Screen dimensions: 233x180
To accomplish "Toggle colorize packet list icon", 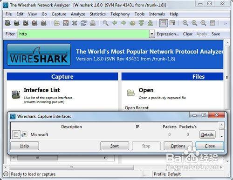I will pyautogui.click(x=163, y=23).
